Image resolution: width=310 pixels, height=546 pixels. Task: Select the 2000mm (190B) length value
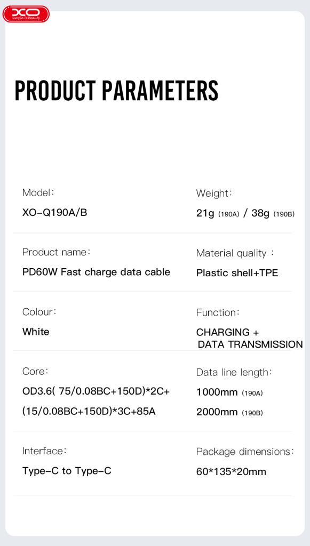229,412
